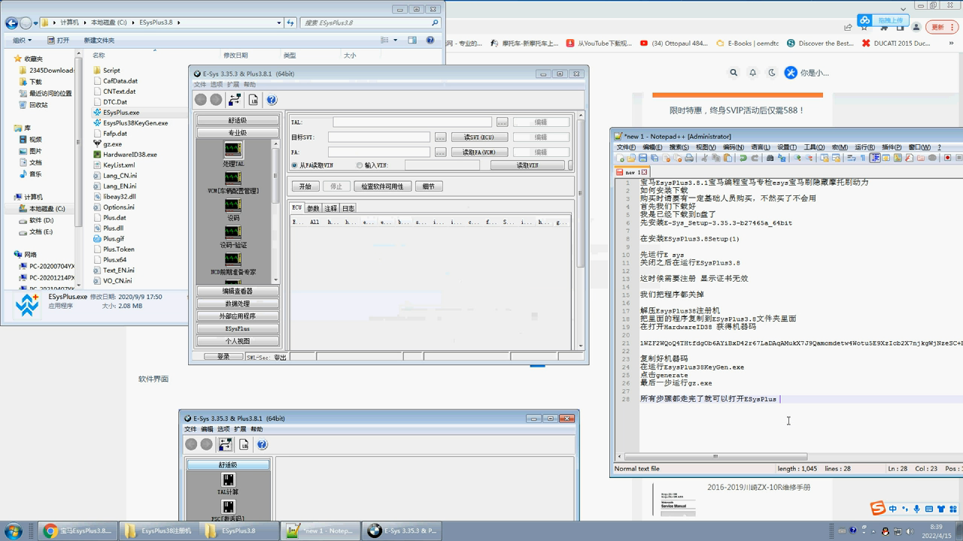
Task: Open the 设码 coding module icon
Action: click(x=233, y=204)
